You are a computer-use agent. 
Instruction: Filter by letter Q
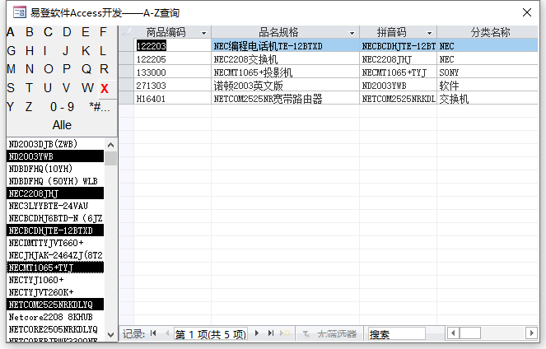click(86, 69)
